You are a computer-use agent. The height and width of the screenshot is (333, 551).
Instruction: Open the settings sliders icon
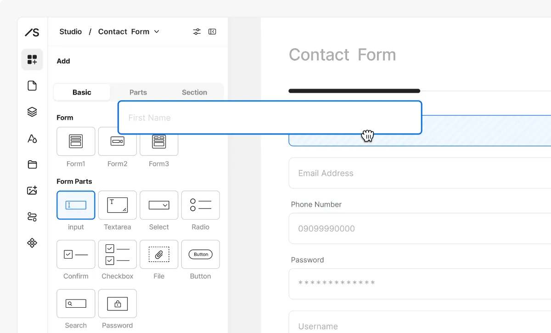197,32
